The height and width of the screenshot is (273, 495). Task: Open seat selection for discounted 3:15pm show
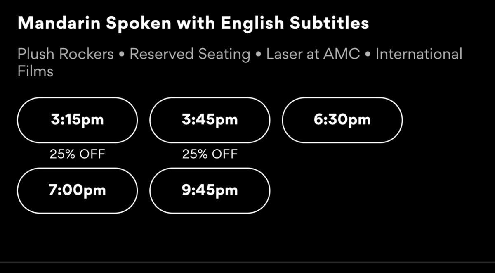coord(77,120)
